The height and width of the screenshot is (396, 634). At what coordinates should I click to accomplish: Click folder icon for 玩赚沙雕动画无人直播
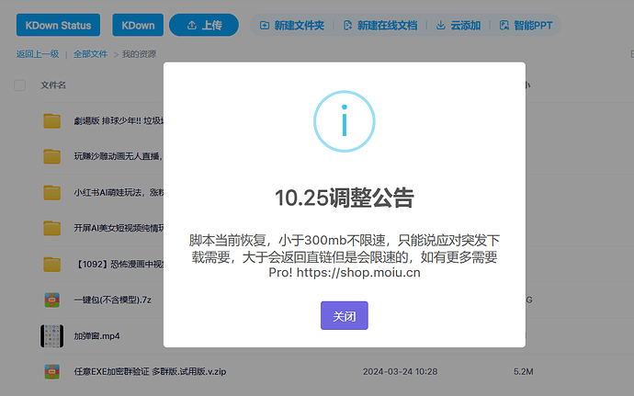pos(52,156)
